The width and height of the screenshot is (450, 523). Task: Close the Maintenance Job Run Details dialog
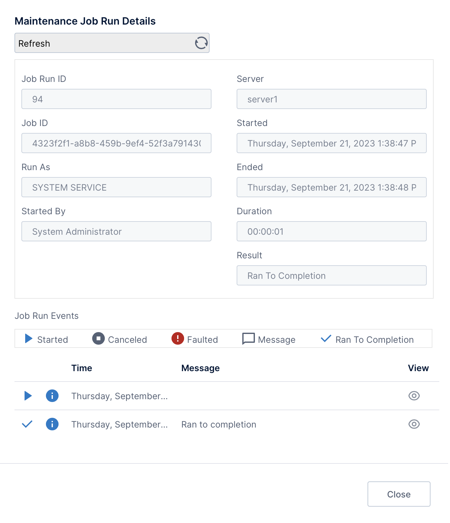[398, 494]
